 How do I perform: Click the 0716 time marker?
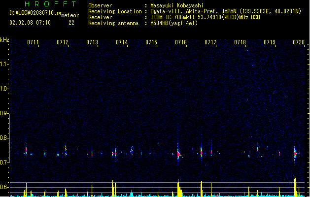click(x=181, y=42)
